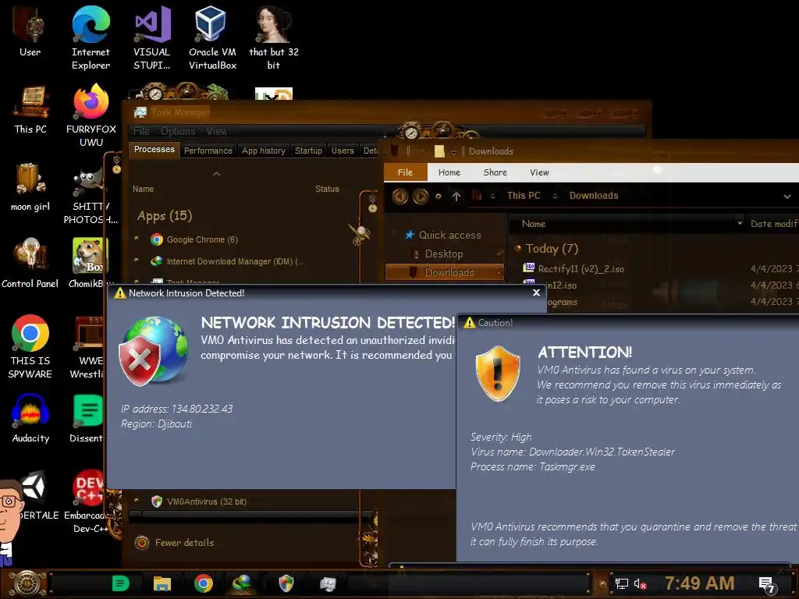This screenshot has height=599, width=799.
Task: Open Task Manager File menu
Action: (141, 131)
